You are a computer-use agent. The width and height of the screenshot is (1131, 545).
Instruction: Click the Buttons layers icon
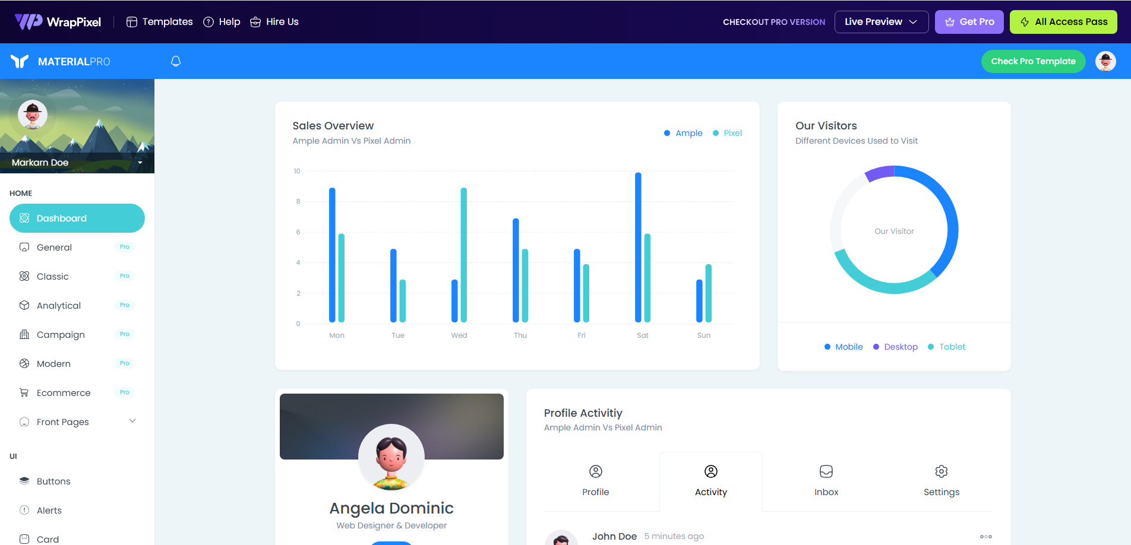(x=24, y=481)
